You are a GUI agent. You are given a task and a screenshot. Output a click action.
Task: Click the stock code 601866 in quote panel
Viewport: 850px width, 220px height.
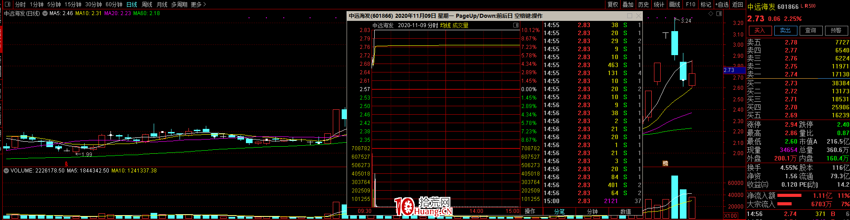(x=788, y=7)
